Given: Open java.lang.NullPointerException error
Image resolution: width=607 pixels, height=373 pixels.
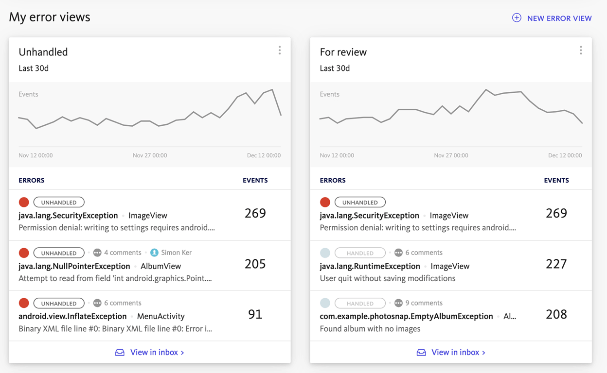Looking at the screenshot, I should (74, 266).
